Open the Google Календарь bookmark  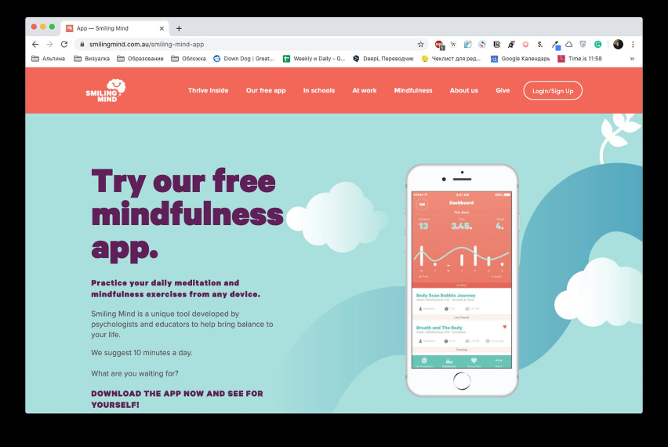[x=520, y=59]
